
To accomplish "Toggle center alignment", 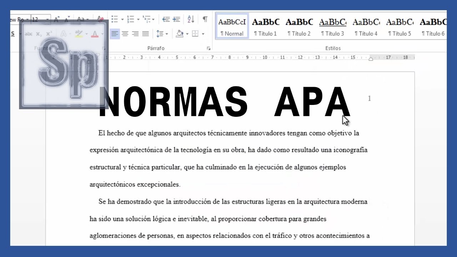I will [x=125, y=34].
